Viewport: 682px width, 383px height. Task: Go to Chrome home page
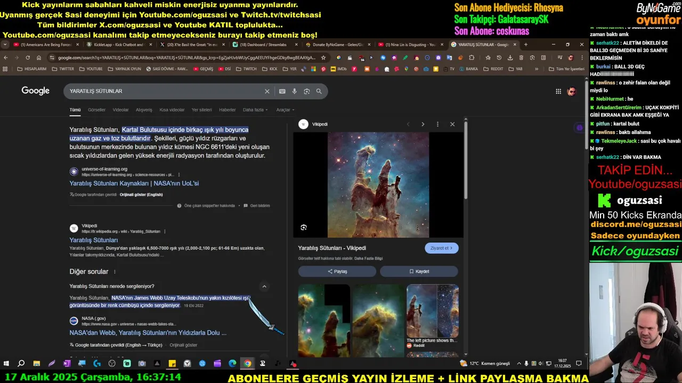[39, 57]
